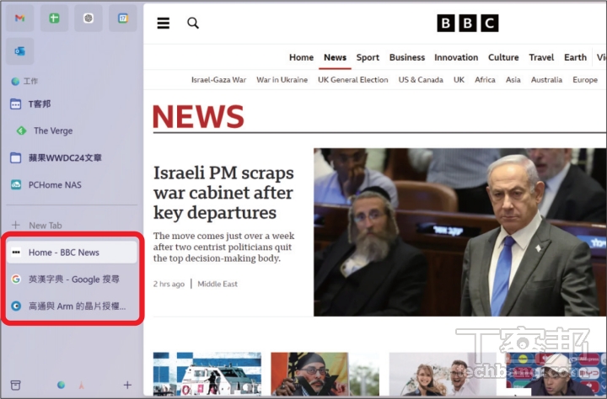Select the second space switcher icon
Image resolution: width=607 pixels, height=399 pixels.
click(x=81, y=386)
